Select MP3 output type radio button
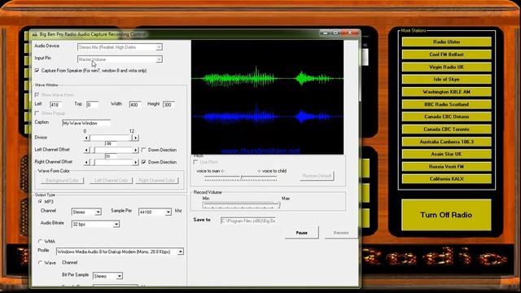521x293 pixels. [x=40, y=202]
